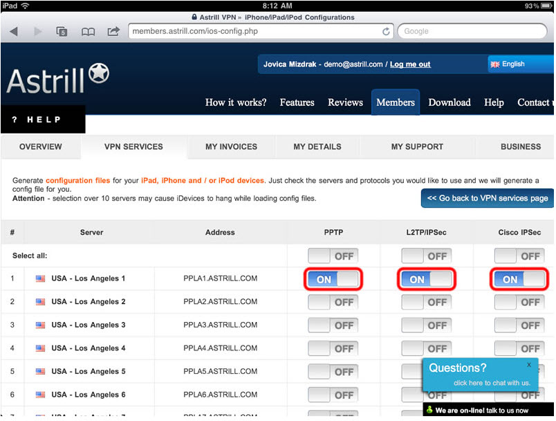This screenshot has height=421, width=556.
Task: Click the L2TP/IPSec column header
Action: pos(426,233)
